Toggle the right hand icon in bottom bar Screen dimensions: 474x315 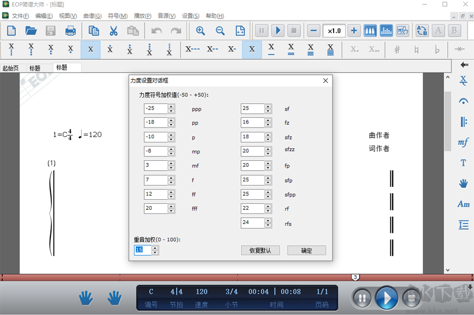pos(114,298)
